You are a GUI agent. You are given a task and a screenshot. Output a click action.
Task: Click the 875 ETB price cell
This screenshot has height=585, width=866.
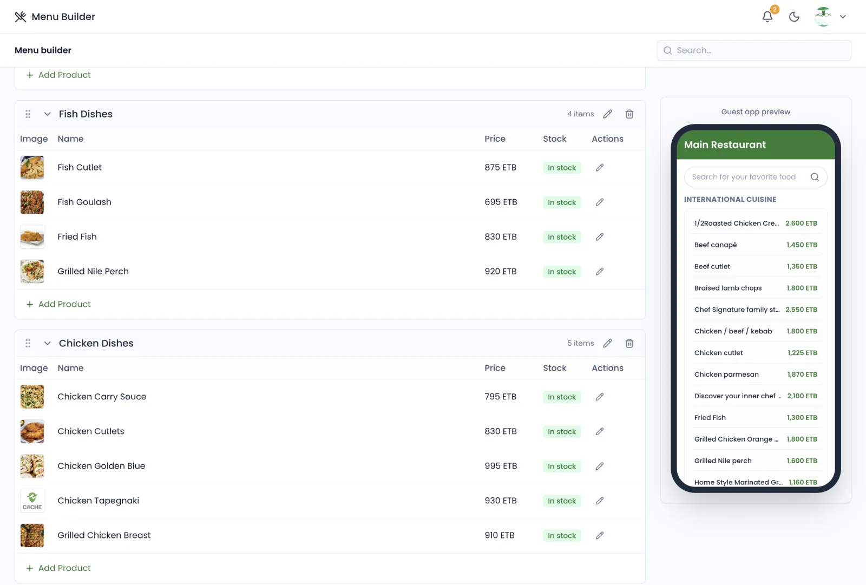tap(500, 168)
